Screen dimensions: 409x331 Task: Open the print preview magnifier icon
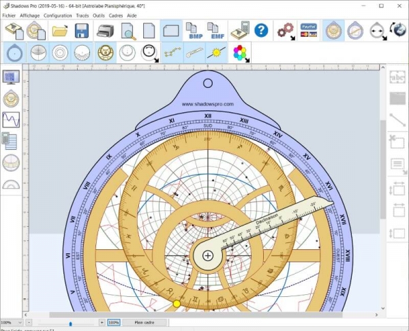click(x=127, y=31)
